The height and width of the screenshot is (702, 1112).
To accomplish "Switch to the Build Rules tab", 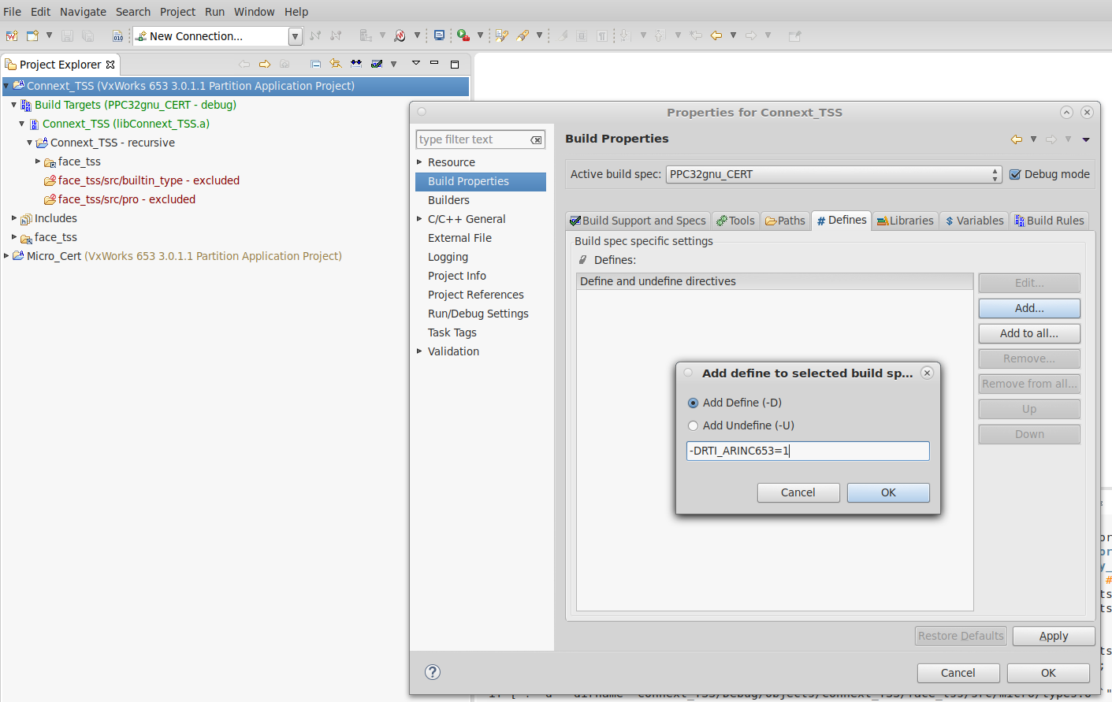I will [x=1050, y=221].
